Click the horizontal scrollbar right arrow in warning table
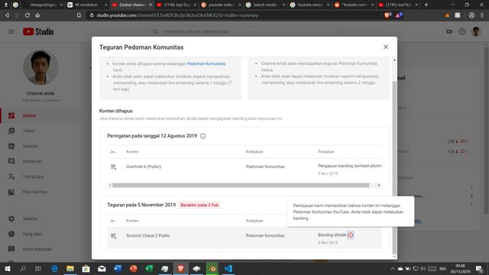The width and height of the screenshot is (489, 275). (x=379, y=185)
